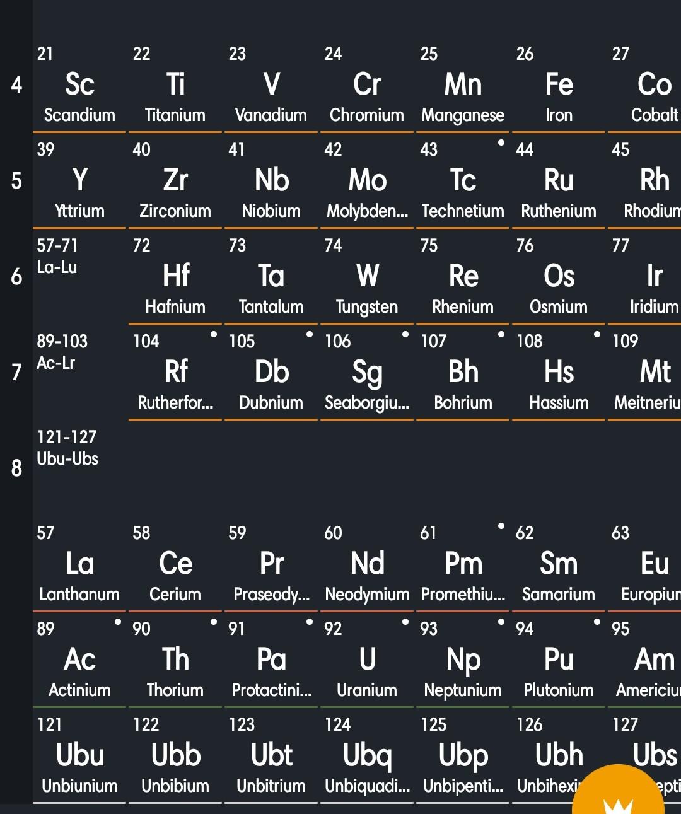Select period 6 row label
This screenshot has width=681, height=814.
click(16, 277)
